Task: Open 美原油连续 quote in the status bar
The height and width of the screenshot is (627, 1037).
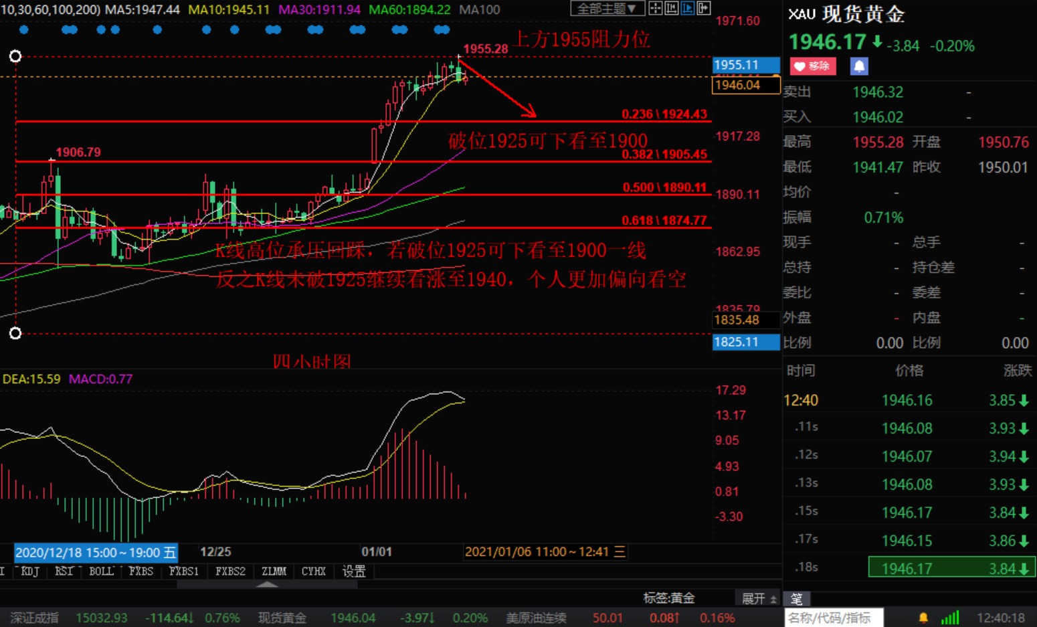Action: [x=537, y=618]
